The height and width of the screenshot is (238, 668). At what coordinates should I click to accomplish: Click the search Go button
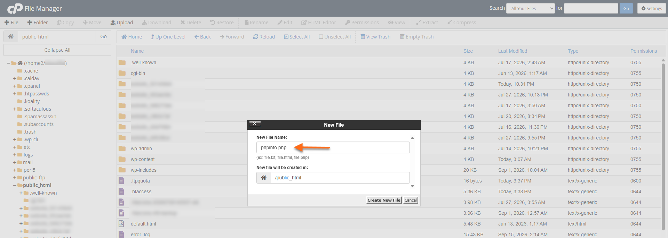pyautogui.click(x=626, y=8)
